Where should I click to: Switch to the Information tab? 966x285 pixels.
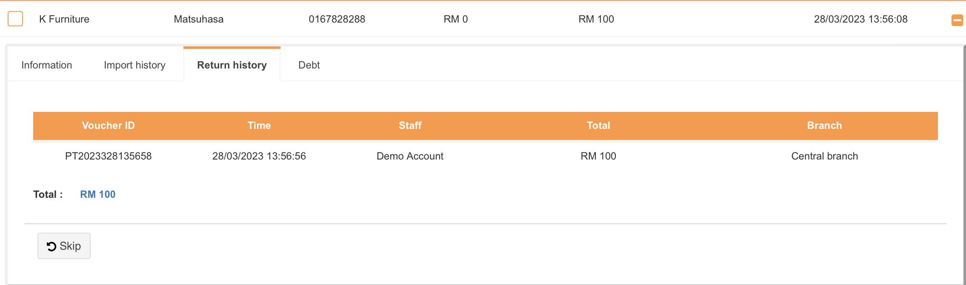pyautogui.click(x=47, y=65)
